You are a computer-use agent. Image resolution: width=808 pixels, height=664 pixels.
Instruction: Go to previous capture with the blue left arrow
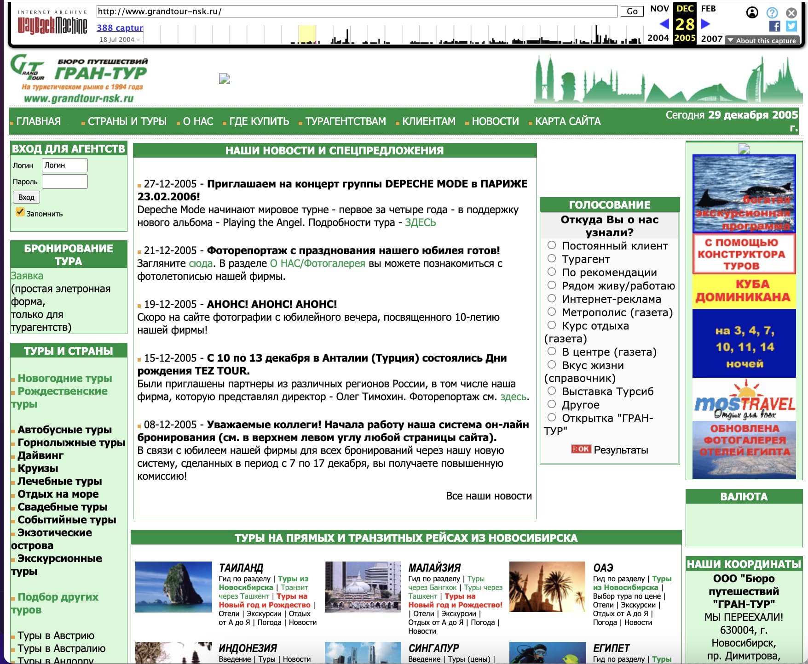click(664, 23)
